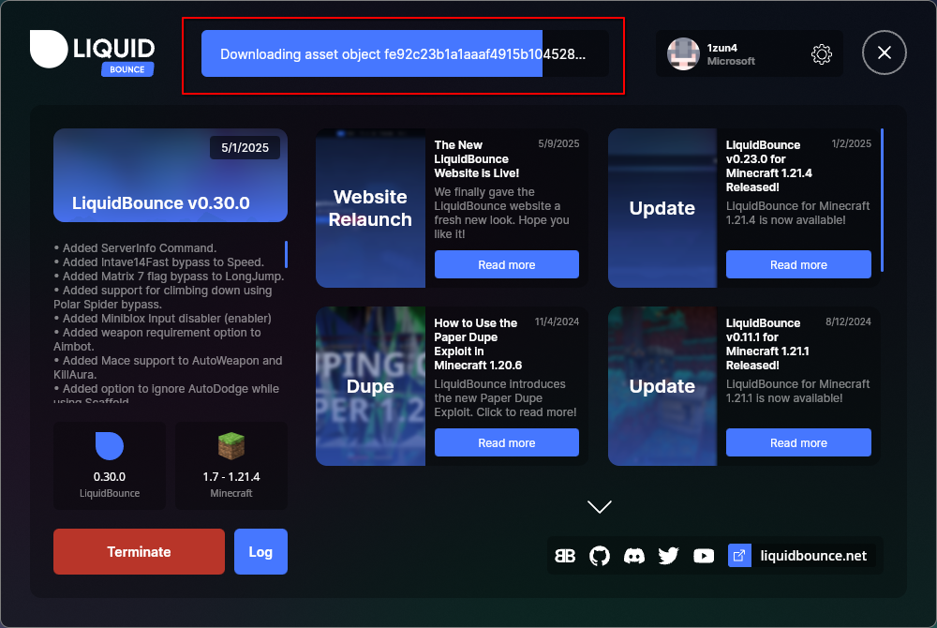Screen dimensions: 937x628
Task: Open the LiquidBounce GitHub page
Action: coord(600,555)
